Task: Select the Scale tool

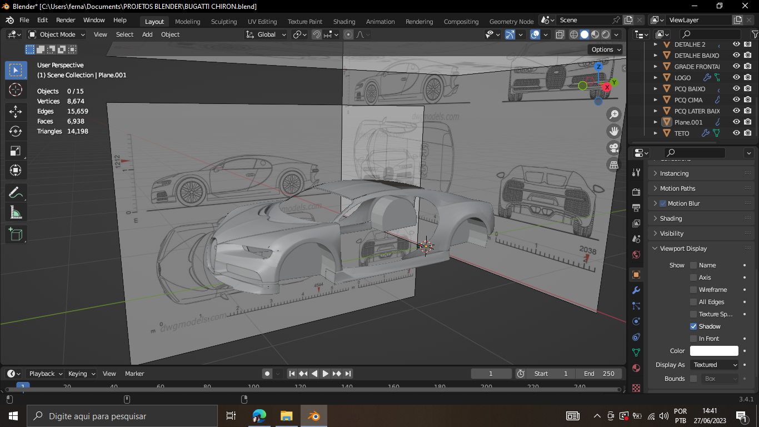Action: click(16, 151)
